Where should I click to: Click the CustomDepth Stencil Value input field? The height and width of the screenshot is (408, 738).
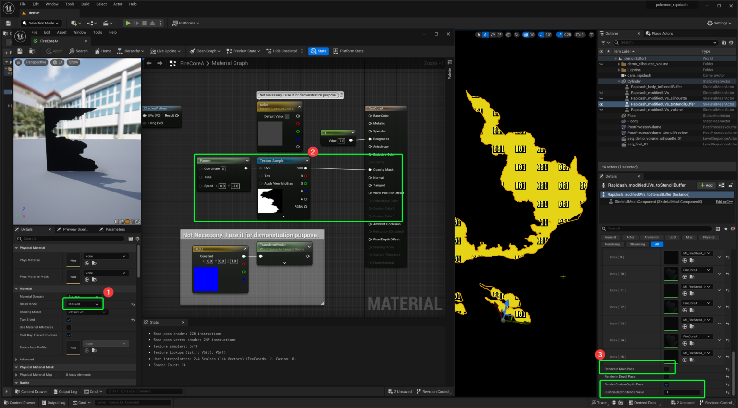pos(682,392)
